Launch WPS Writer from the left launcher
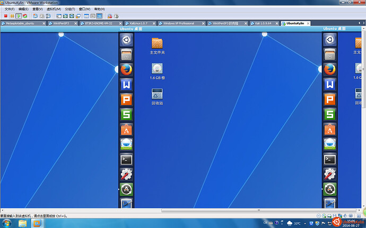Image resolution: width=366 pixels, height=228 pixels. tap(126, 84)
